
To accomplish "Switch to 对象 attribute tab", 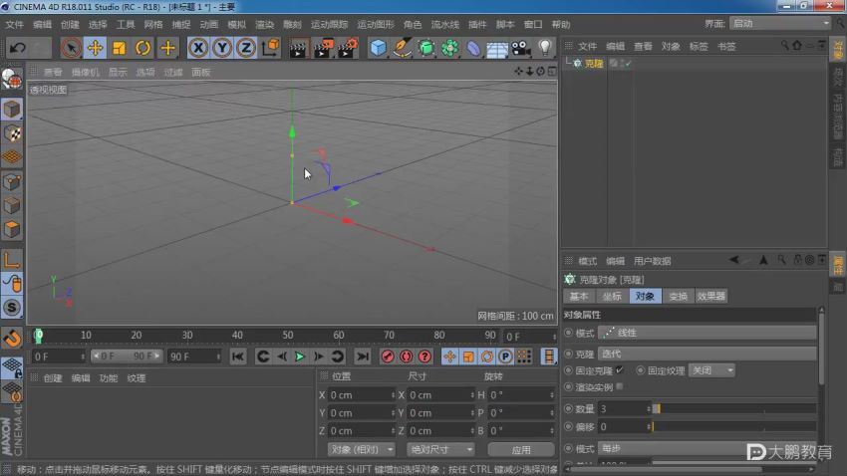I will tap(645, 297).
